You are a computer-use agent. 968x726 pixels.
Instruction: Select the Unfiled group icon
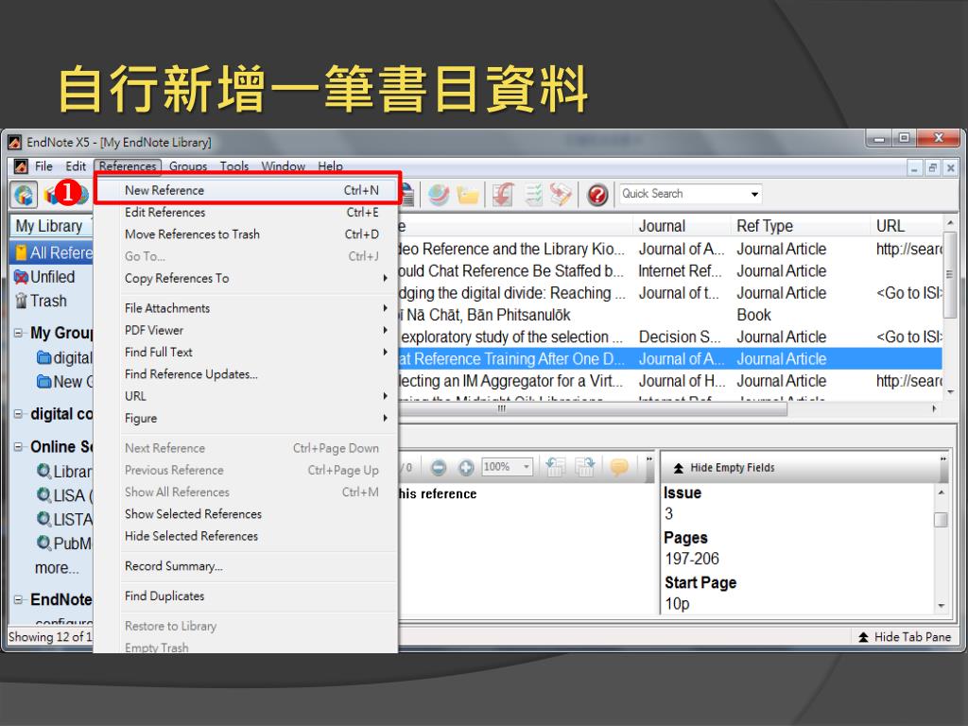pos(21,277)
